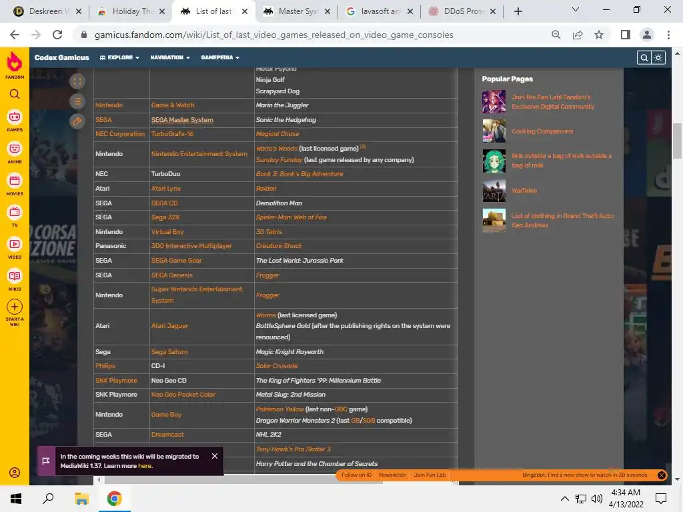683x512 pixels.
Task: Open the Atari Jaguar link
Action: 169,325
